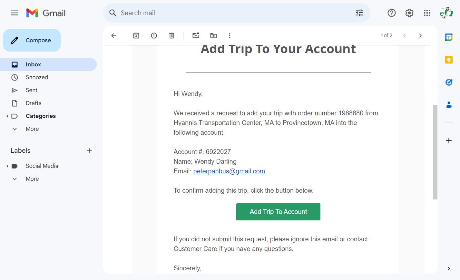The image size is (460, 280).
Task: Hide the side panel chevron
Action: coord(448,268)
